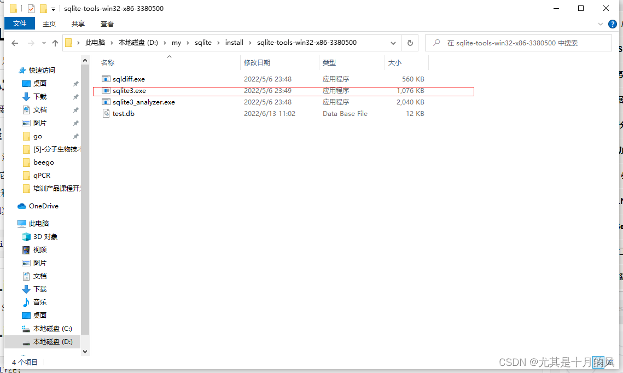Image resolution: width=623 pixels, height=373 pixels.
Task: Expand the breadcrumb chevron after 此电脑
Action: click(112, 43)
